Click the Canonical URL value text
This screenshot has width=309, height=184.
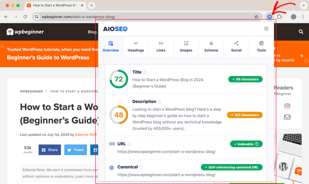point(166,175)
